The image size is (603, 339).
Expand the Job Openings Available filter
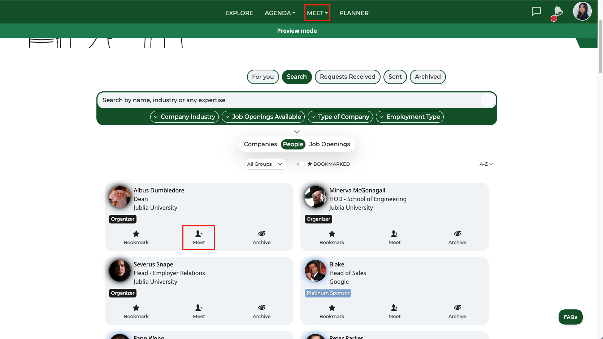pyautogui.click(x=263, y=117)
